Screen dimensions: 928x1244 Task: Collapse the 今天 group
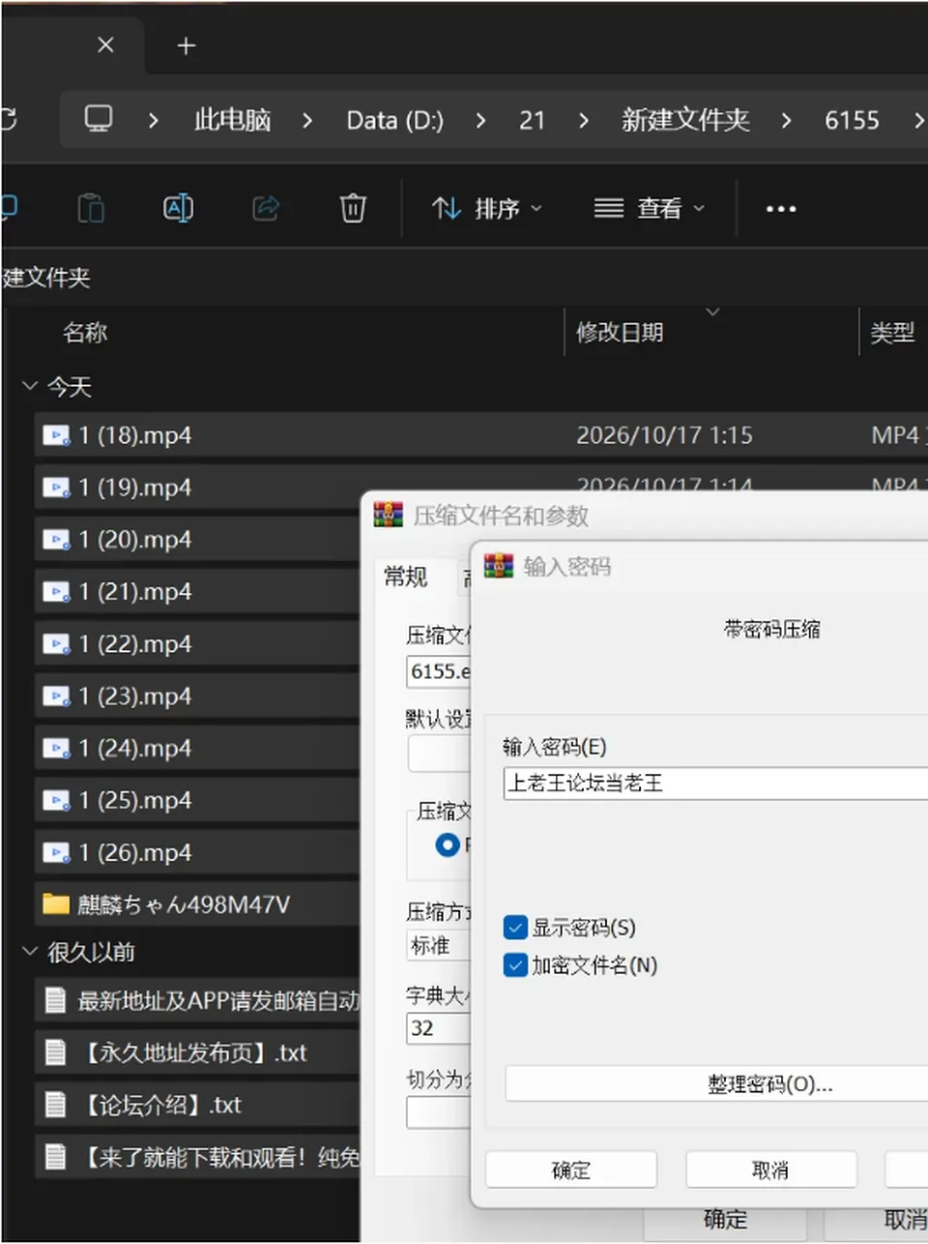tap(30, 387)
